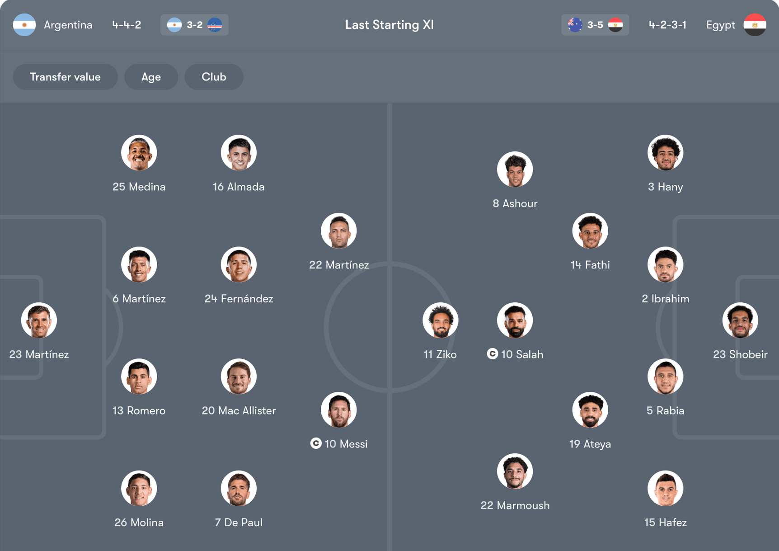Screen dimensions: 779x551
Task: Open the Argentina 3-2 match result
Action: [x=194, y=25]
